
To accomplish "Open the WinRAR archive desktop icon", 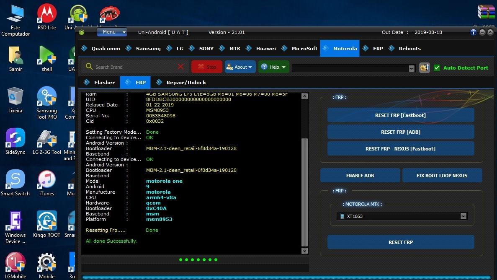I will [486, 12].
